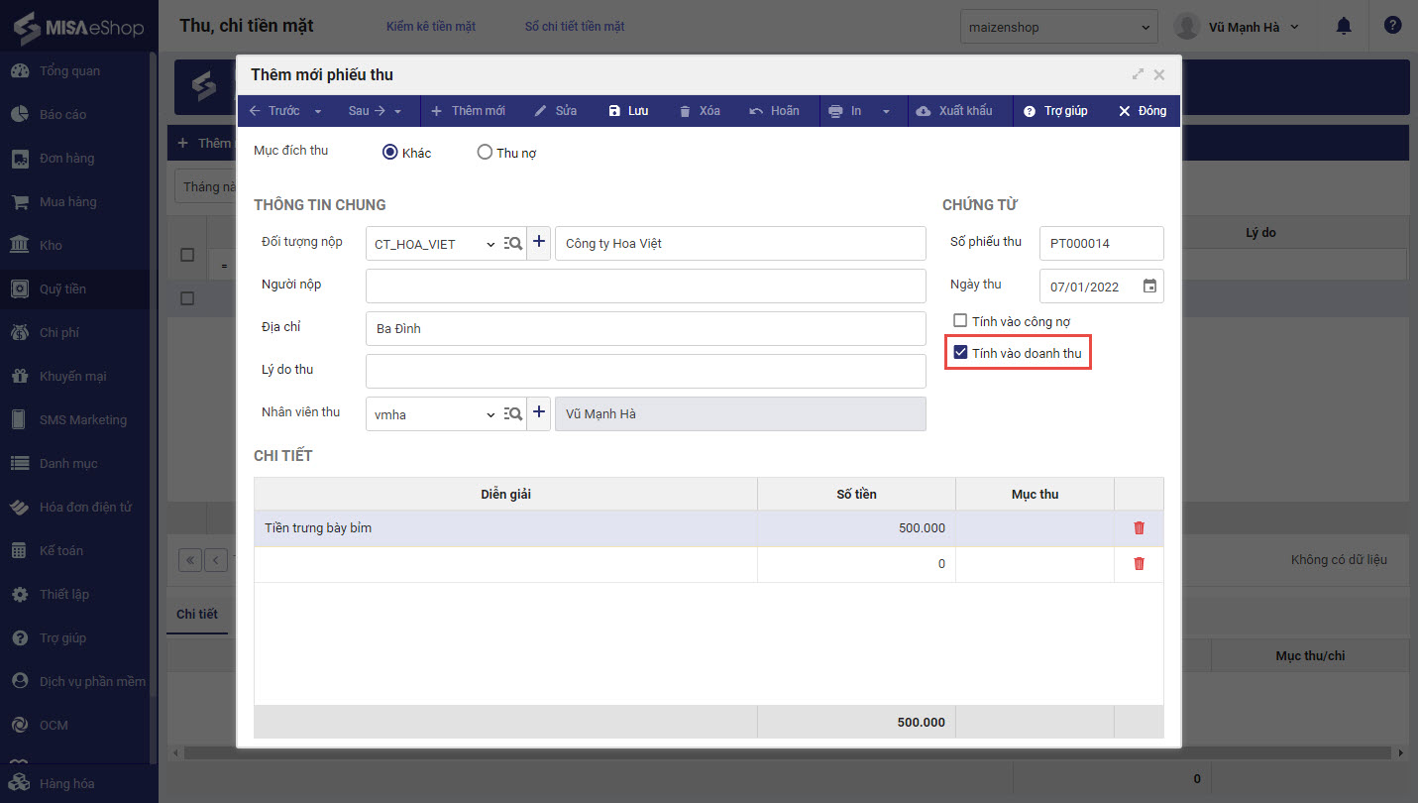Select the Thu nợ radio option
Image resolution: width=1418 pixels, height=803 pixels.
point(485,153)
